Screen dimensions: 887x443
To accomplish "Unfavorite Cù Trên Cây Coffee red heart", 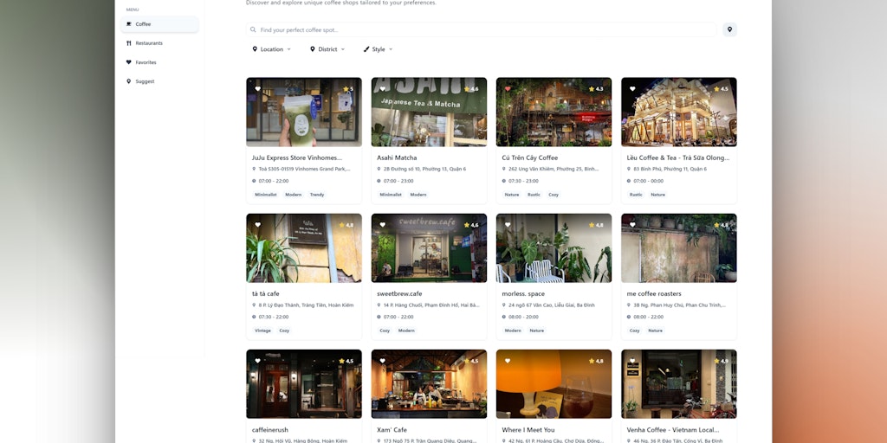I will [x=508, y=89].
